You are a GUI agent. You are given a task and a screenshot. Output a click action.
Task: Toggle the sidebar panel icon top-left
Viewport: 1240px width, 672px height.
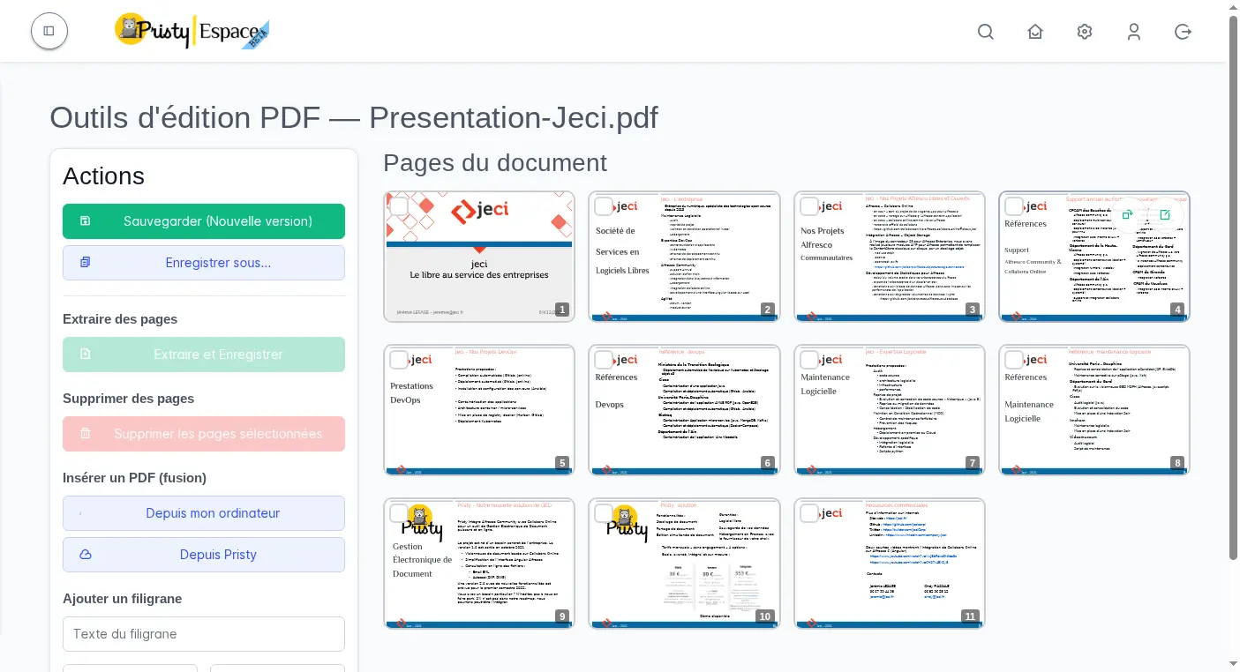[49, 30]
